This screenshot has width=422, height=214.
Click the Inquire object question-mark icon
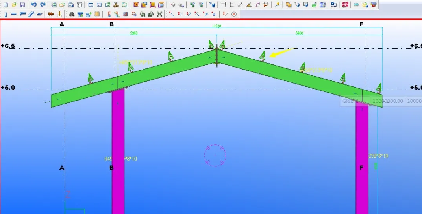(212, 5)
